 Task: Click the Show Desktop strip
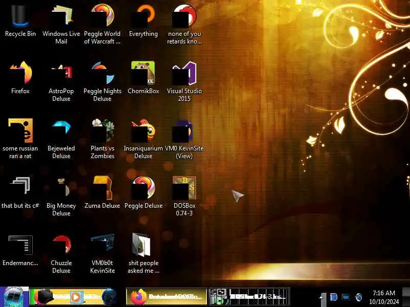point(406,297)
